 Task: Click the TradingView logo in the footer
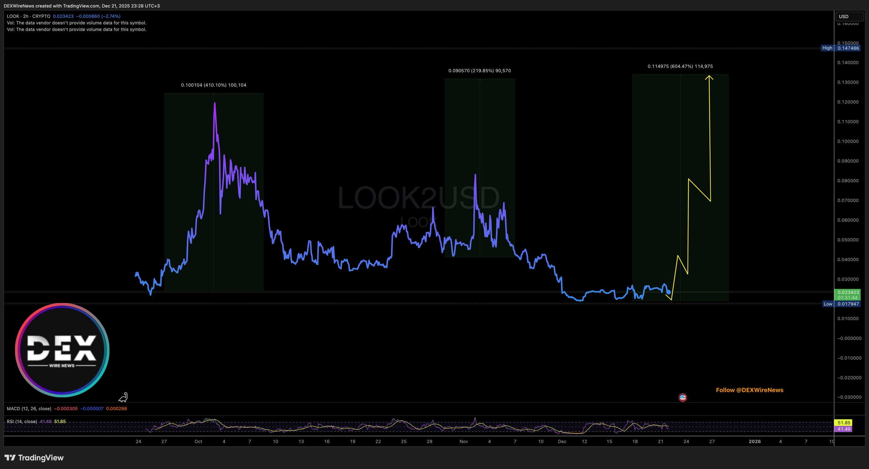click(34, 457)
